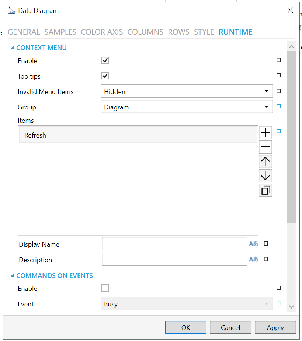
Task: Click the Apply button
Action: click(275, 327)
